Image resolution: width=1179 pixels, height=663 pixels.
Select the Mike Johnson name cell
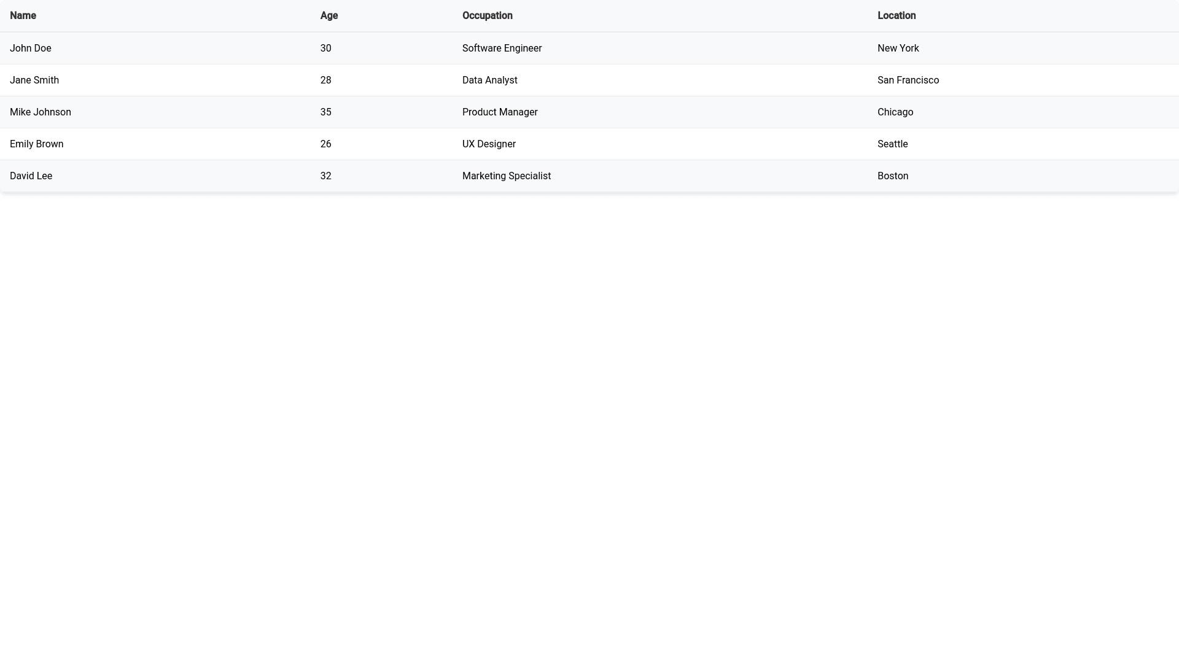coord(41,112)
